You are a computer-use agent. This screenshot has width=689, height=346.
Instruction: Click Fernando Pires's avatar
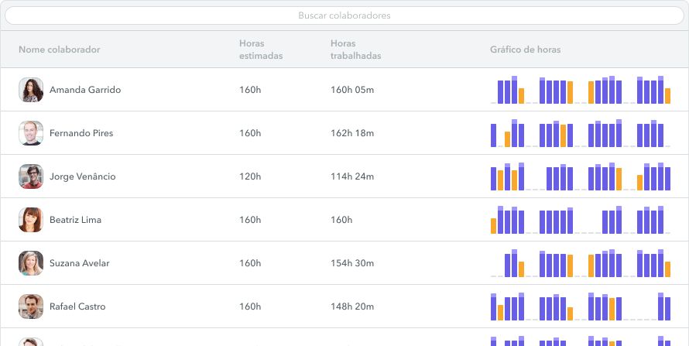(31, 133)
